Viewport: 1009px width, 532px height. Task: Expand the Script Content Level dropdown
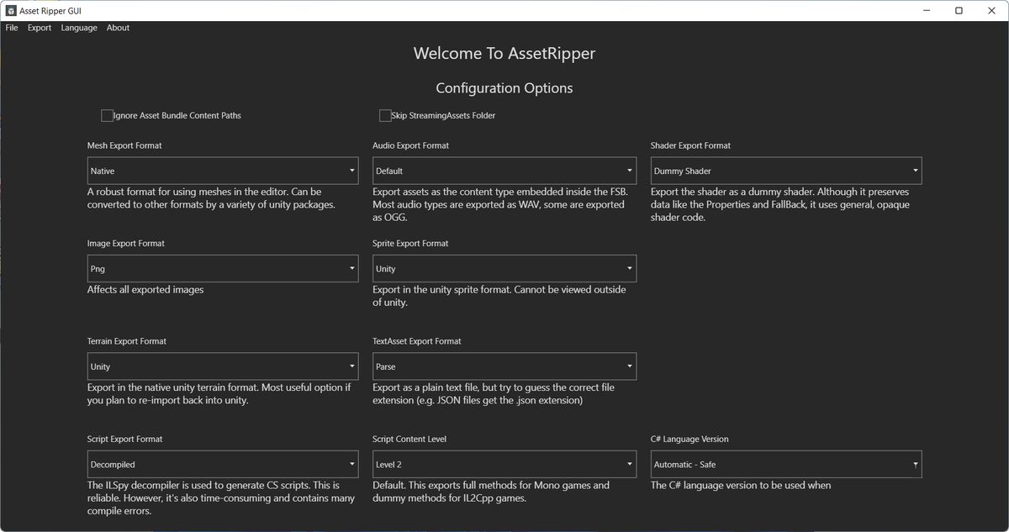[x=504, y=464]
